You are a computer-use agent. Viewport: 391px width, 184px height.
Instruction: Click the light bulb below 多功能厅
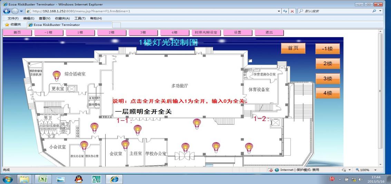pyautogui.click(x=197, y=123)
